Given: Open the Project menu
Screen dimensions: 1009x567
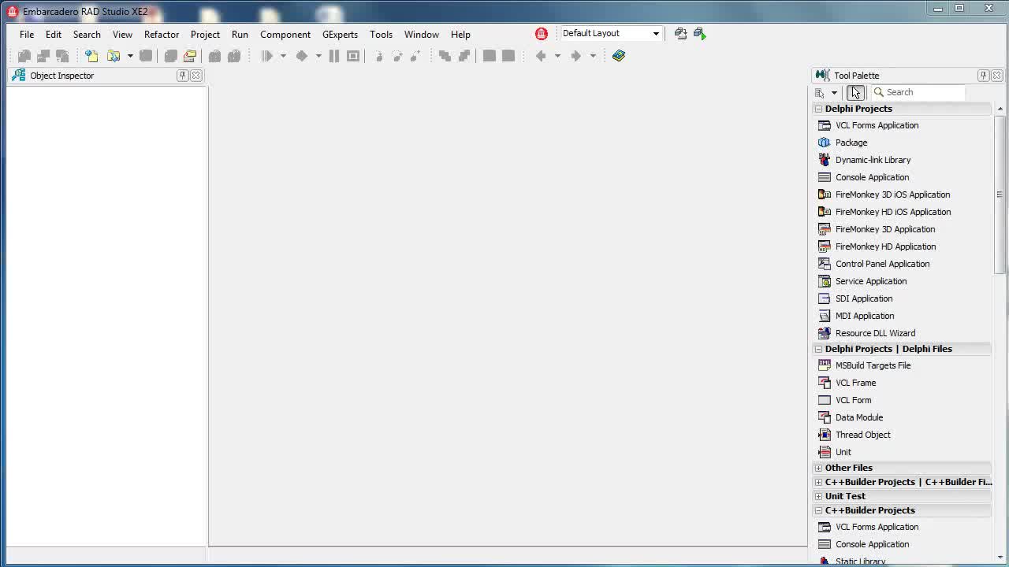Looking at the screenshot, I should pyautogui.click(x=205, y=35).
